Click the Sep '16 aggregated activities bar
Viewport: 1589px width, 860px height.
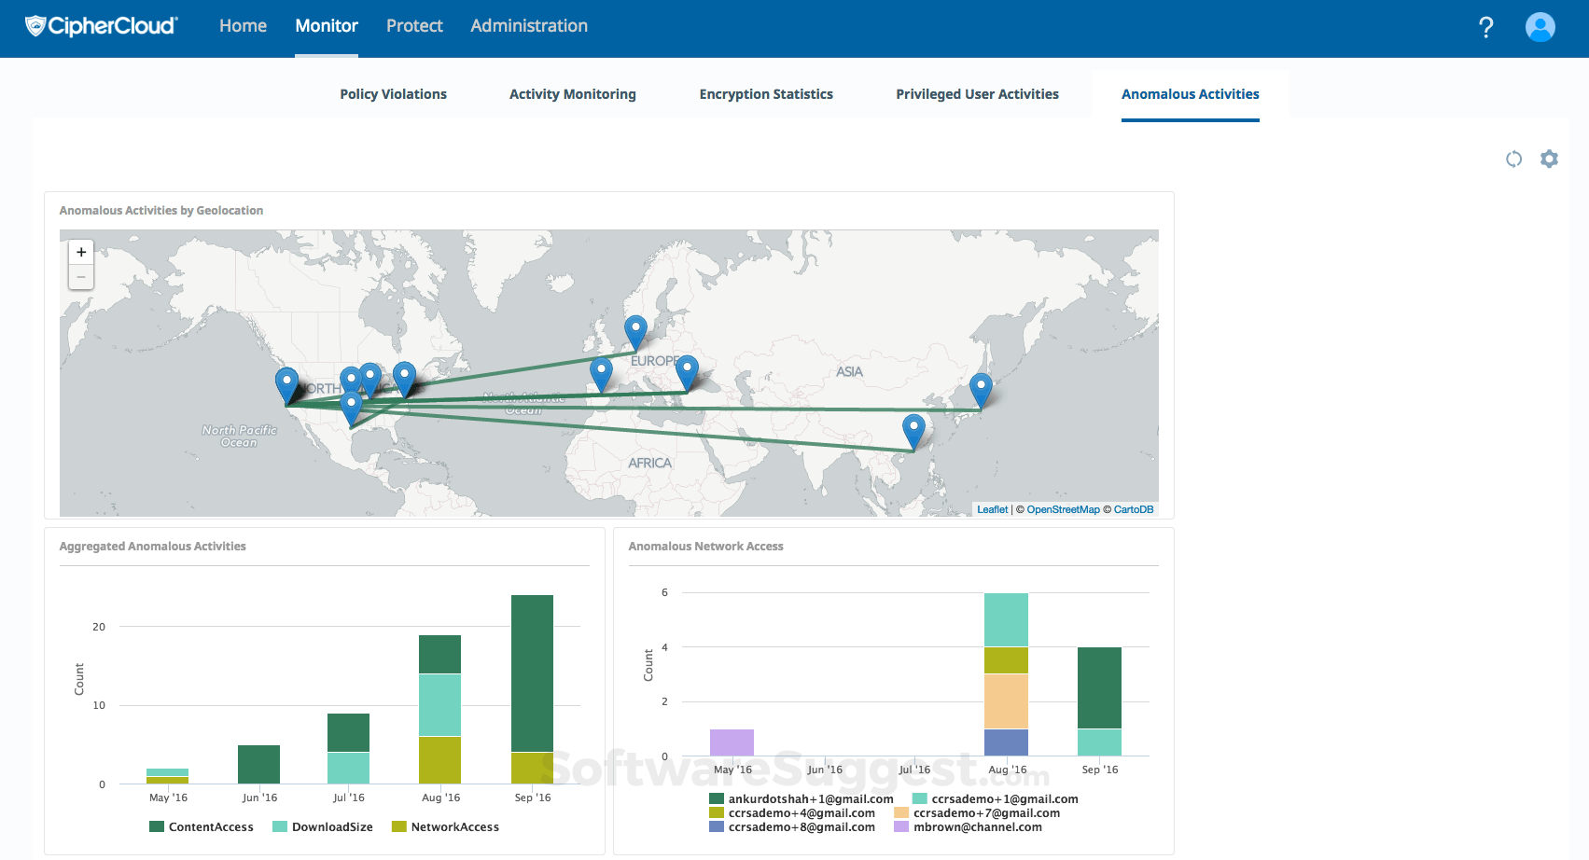[x=532, y=672]
